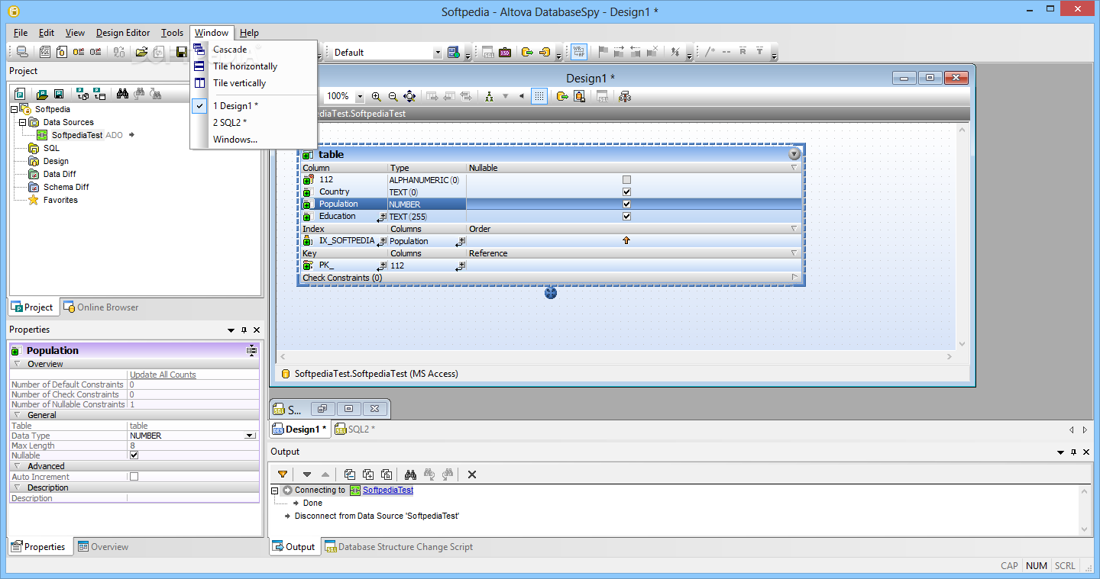Screen dimensions: 1100x579
Task: Enable the Auto Increment checkbox
Action: pos(134,477)
